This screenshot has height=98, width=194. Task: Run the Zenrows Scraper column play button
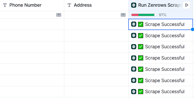click(187, 5)
